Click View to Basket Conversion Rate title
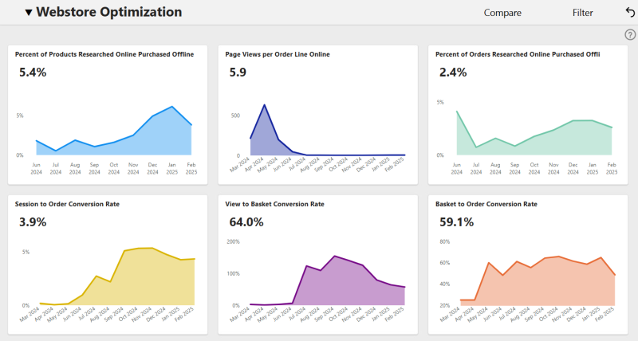This screenshot has width=638, height=341. tap(274, 204)
